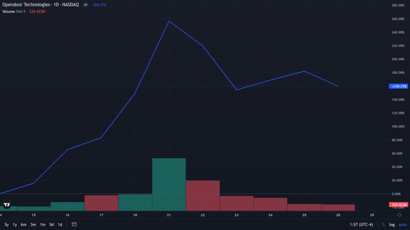Click the 100.00% price axis label
The image size is (410, 230).
(x=398, y=127)
